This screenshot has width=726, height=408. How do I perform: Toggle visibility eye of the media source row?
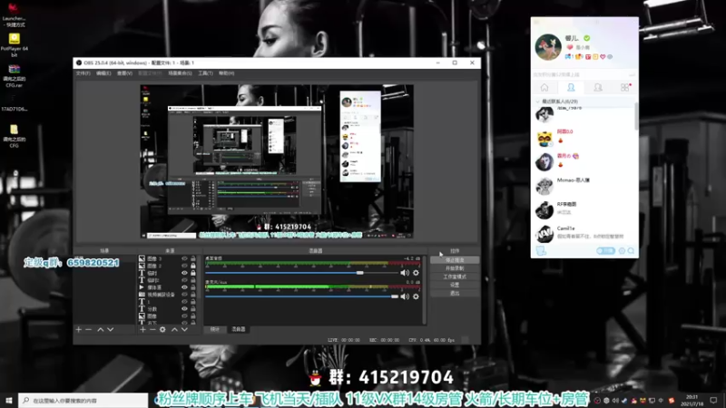184,287
